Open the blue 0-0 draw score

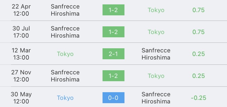(x=113, y=98)
